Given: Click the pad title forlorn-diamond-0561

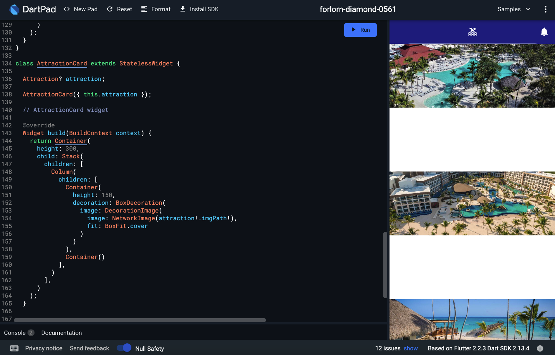Looking at the screenshot, I should point(358,9).
